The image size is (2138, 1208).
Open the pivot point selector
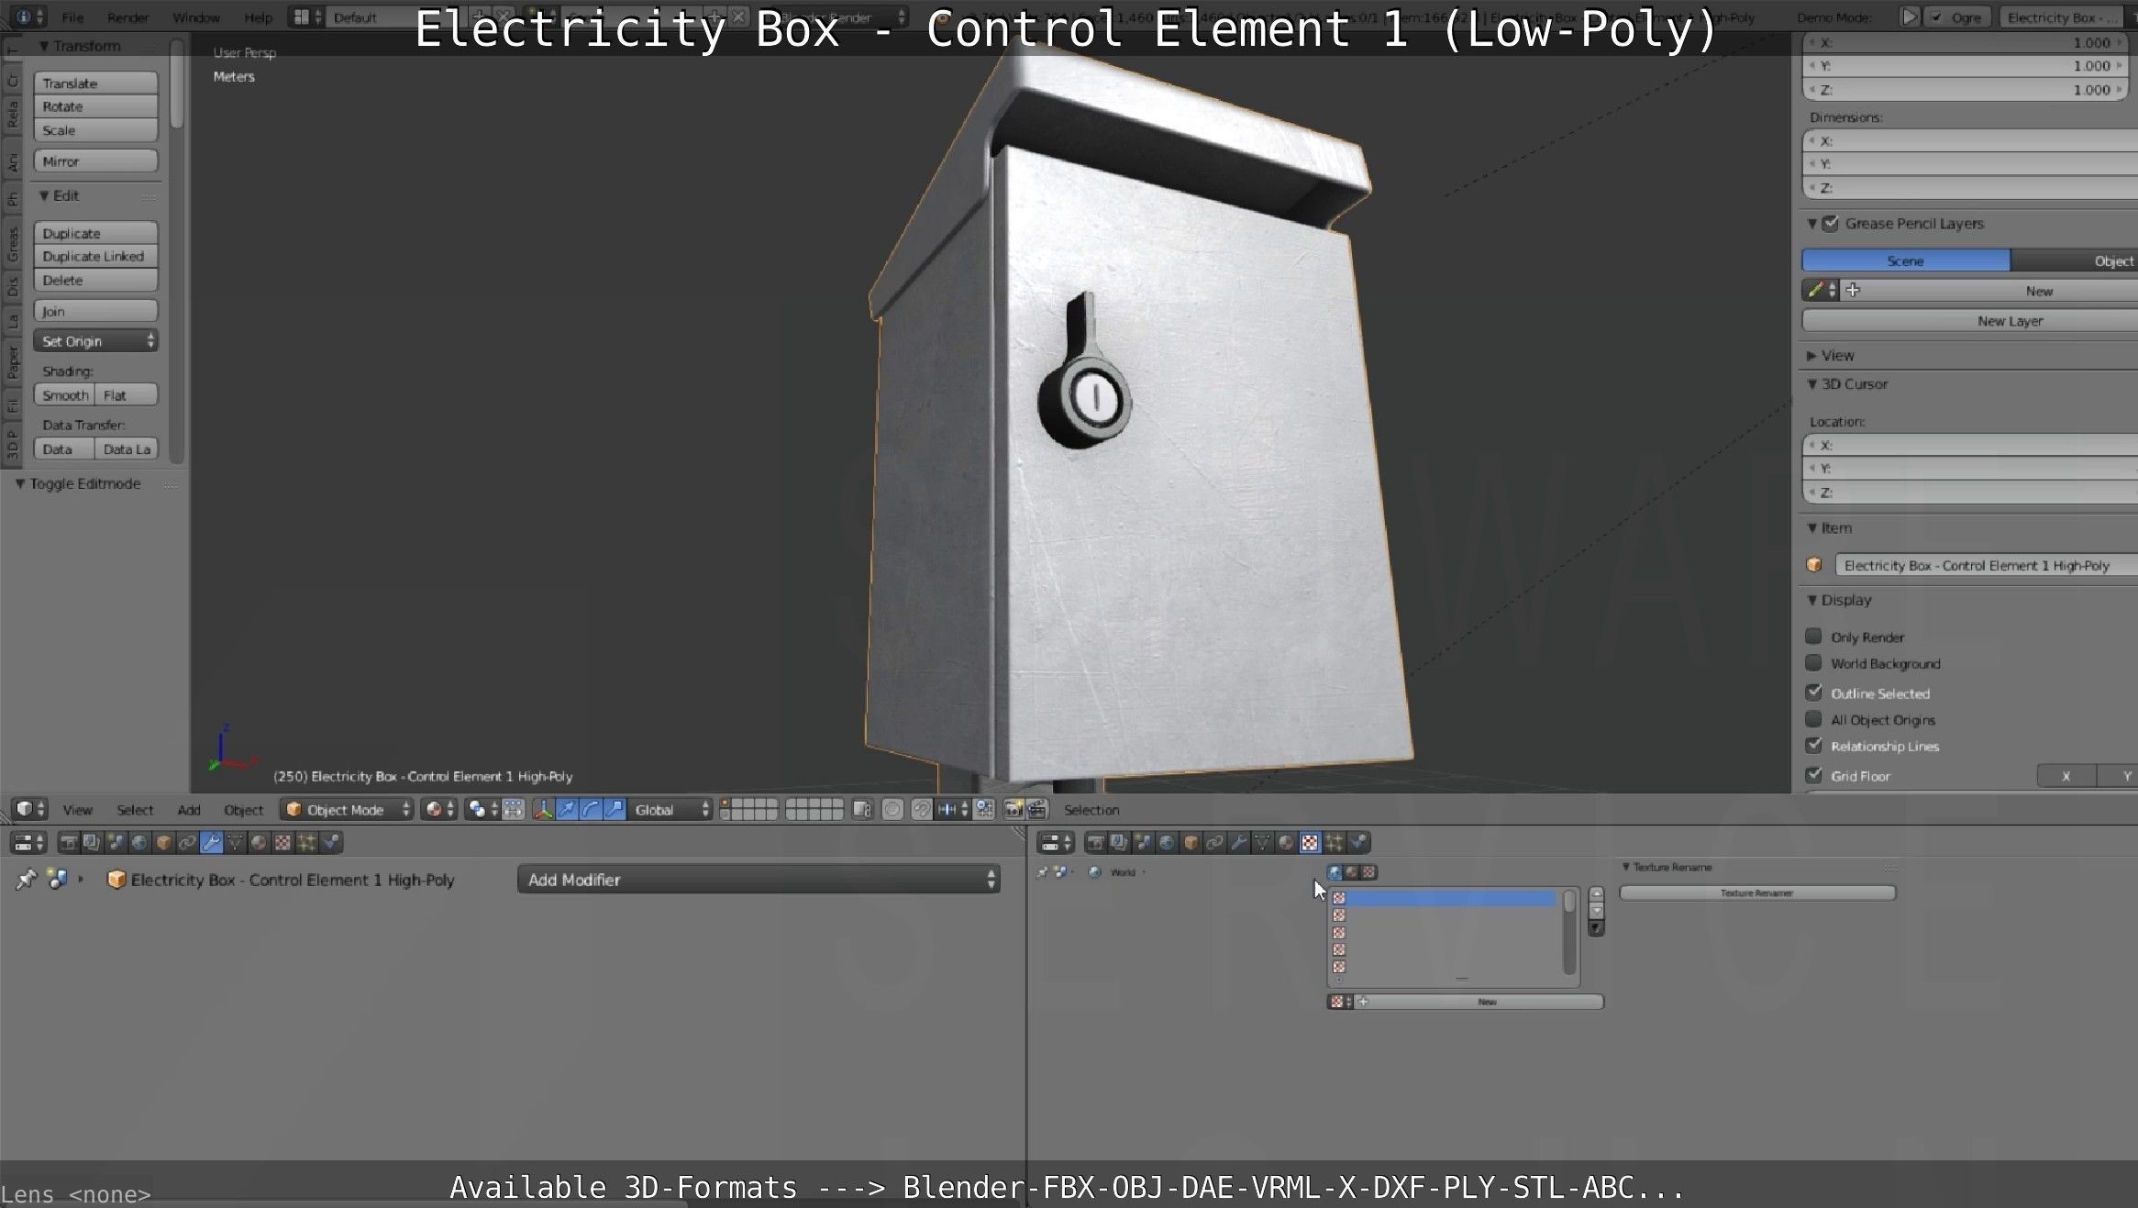point(482,809)
